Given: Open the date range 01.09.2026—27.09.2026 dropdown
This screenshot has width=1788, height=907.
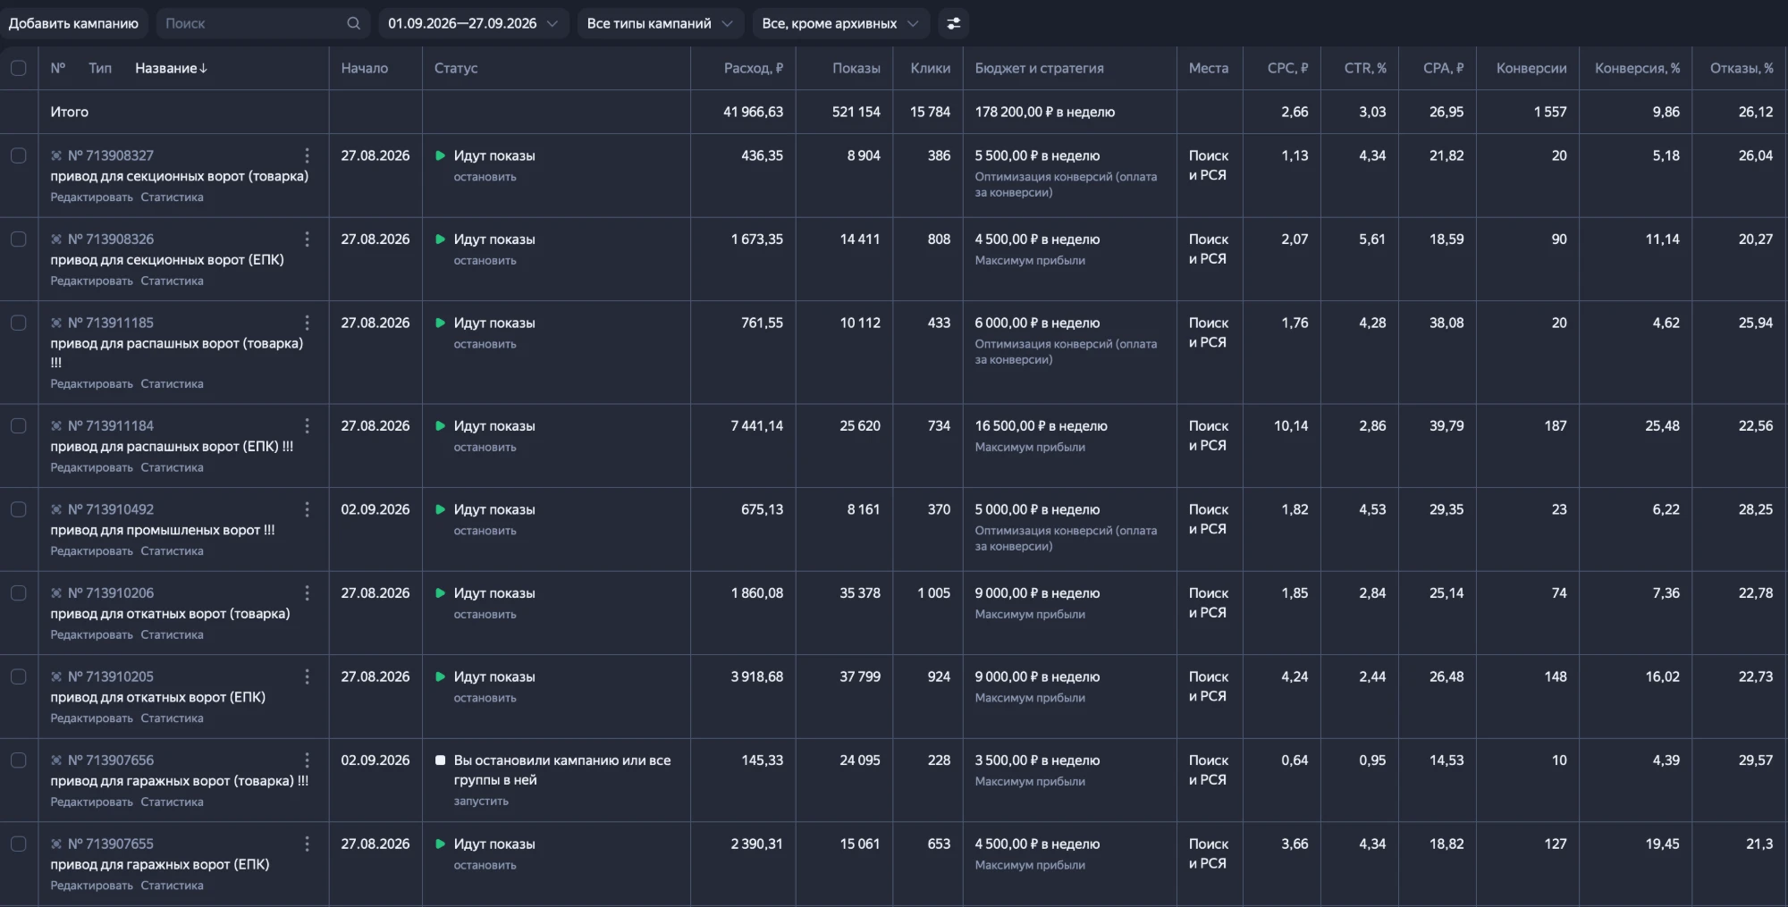Looking at the screenshot, I should [473, 23].
